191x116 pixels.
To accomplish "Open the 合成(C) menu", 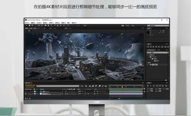I will [39, 23].
